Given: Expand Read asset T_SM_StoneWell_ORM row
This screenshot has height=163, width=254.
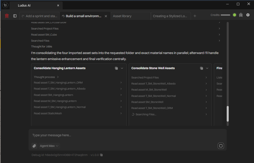Looking at the screenshot, I should 169,108.
